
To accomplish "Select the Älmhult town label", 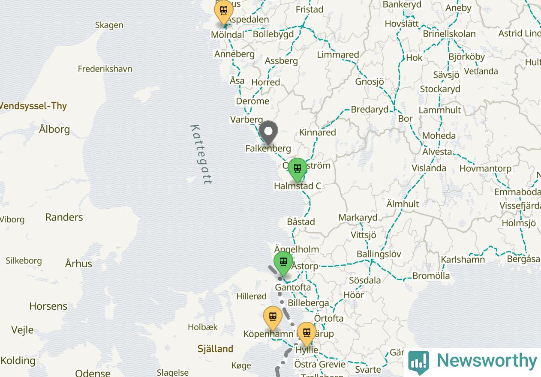I will point(403,204).
